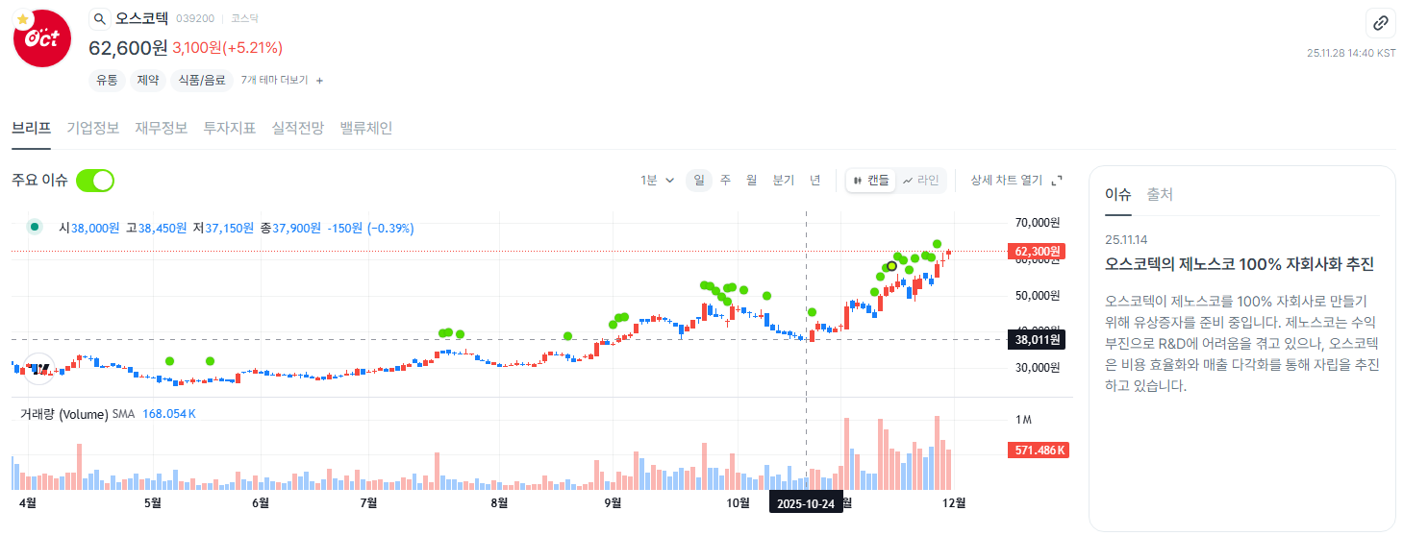Click the change text -150원 (−0.39%)

click(370, 229)
